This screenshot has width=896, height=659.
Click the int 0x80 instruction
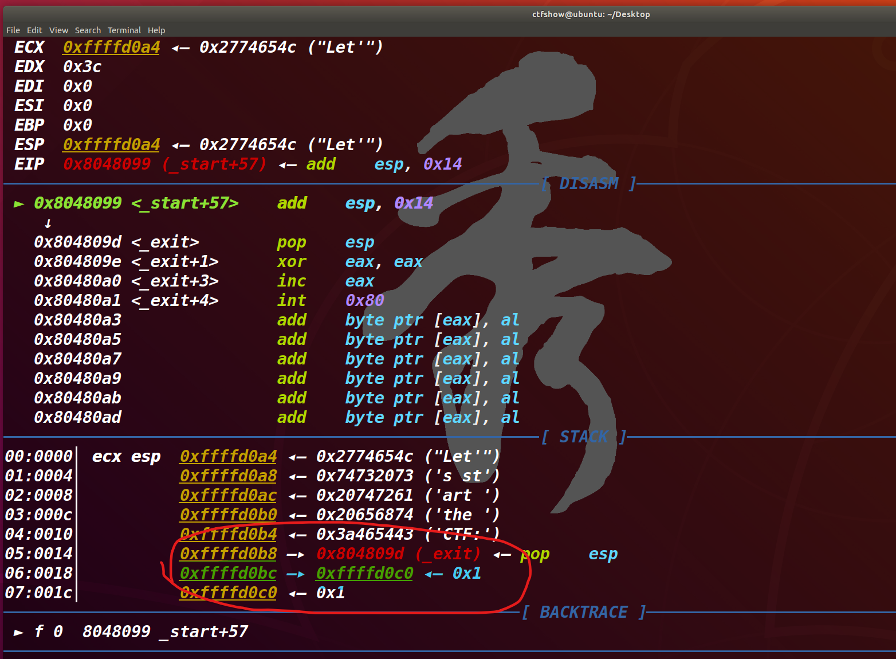point(330,300)
